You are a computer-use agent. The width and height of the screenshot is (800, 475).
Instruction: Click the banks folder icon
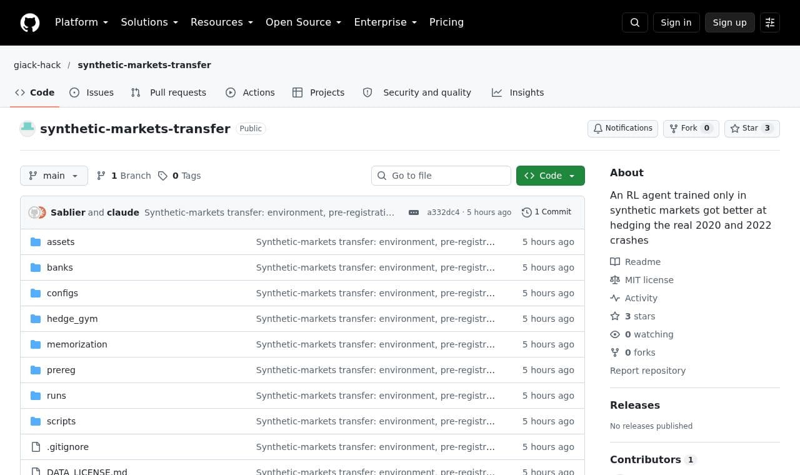36,267
